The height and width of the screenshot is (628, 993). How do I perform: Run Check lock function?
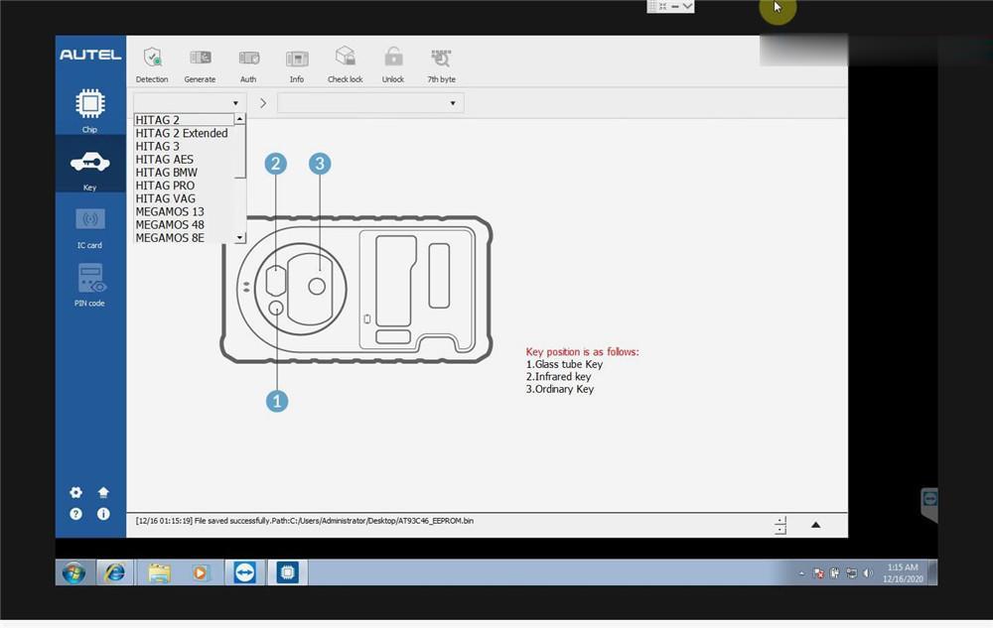(346, 64)
